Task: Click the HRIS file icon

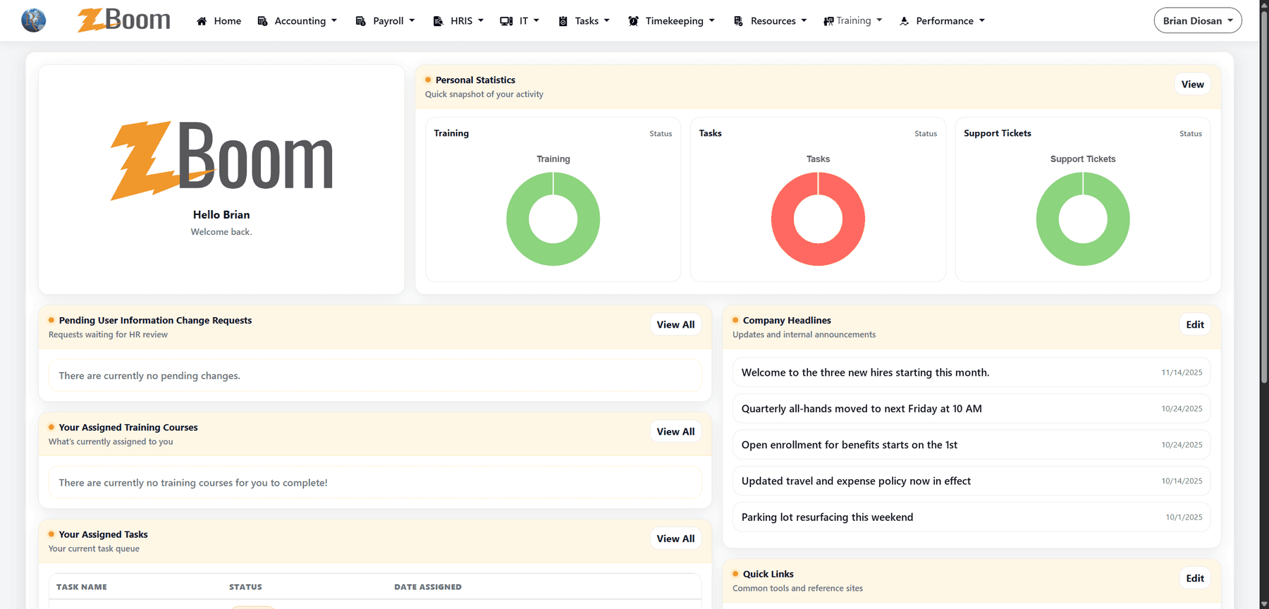Action: tap(438, 21)
